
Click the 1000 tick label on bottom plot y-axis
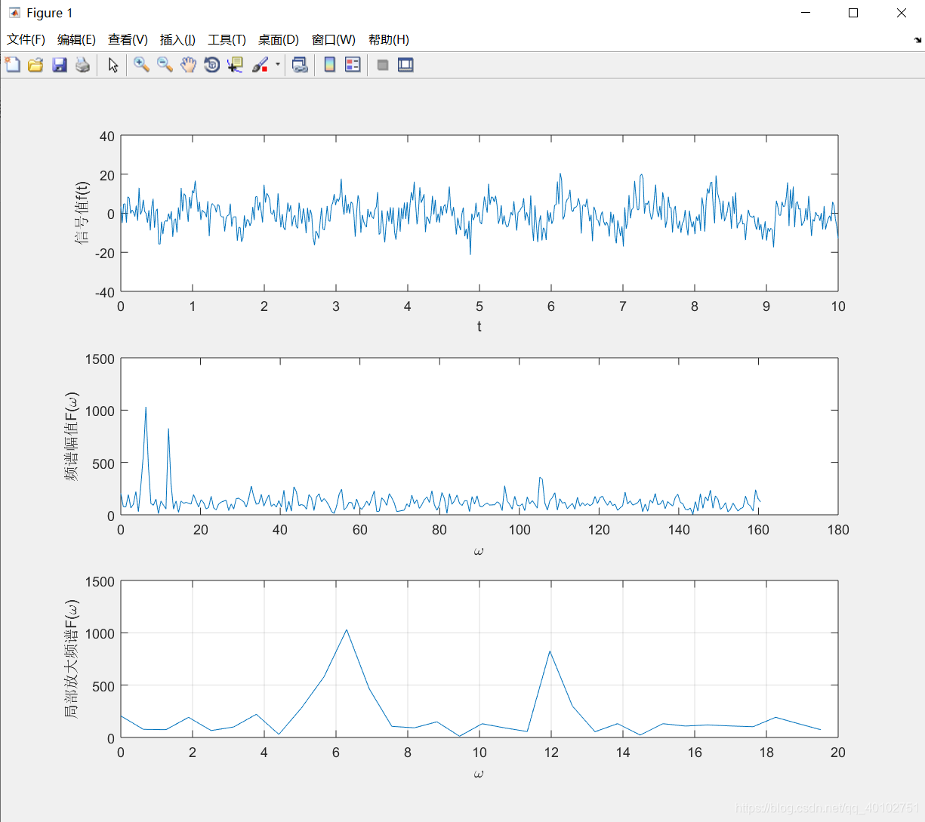tap(100, 633)
